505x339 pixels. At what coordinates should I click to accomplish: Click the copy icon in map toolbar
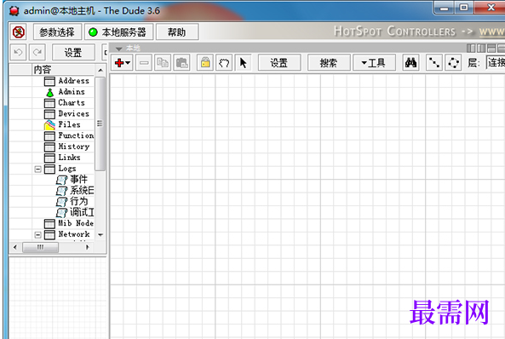click(163, 62)
